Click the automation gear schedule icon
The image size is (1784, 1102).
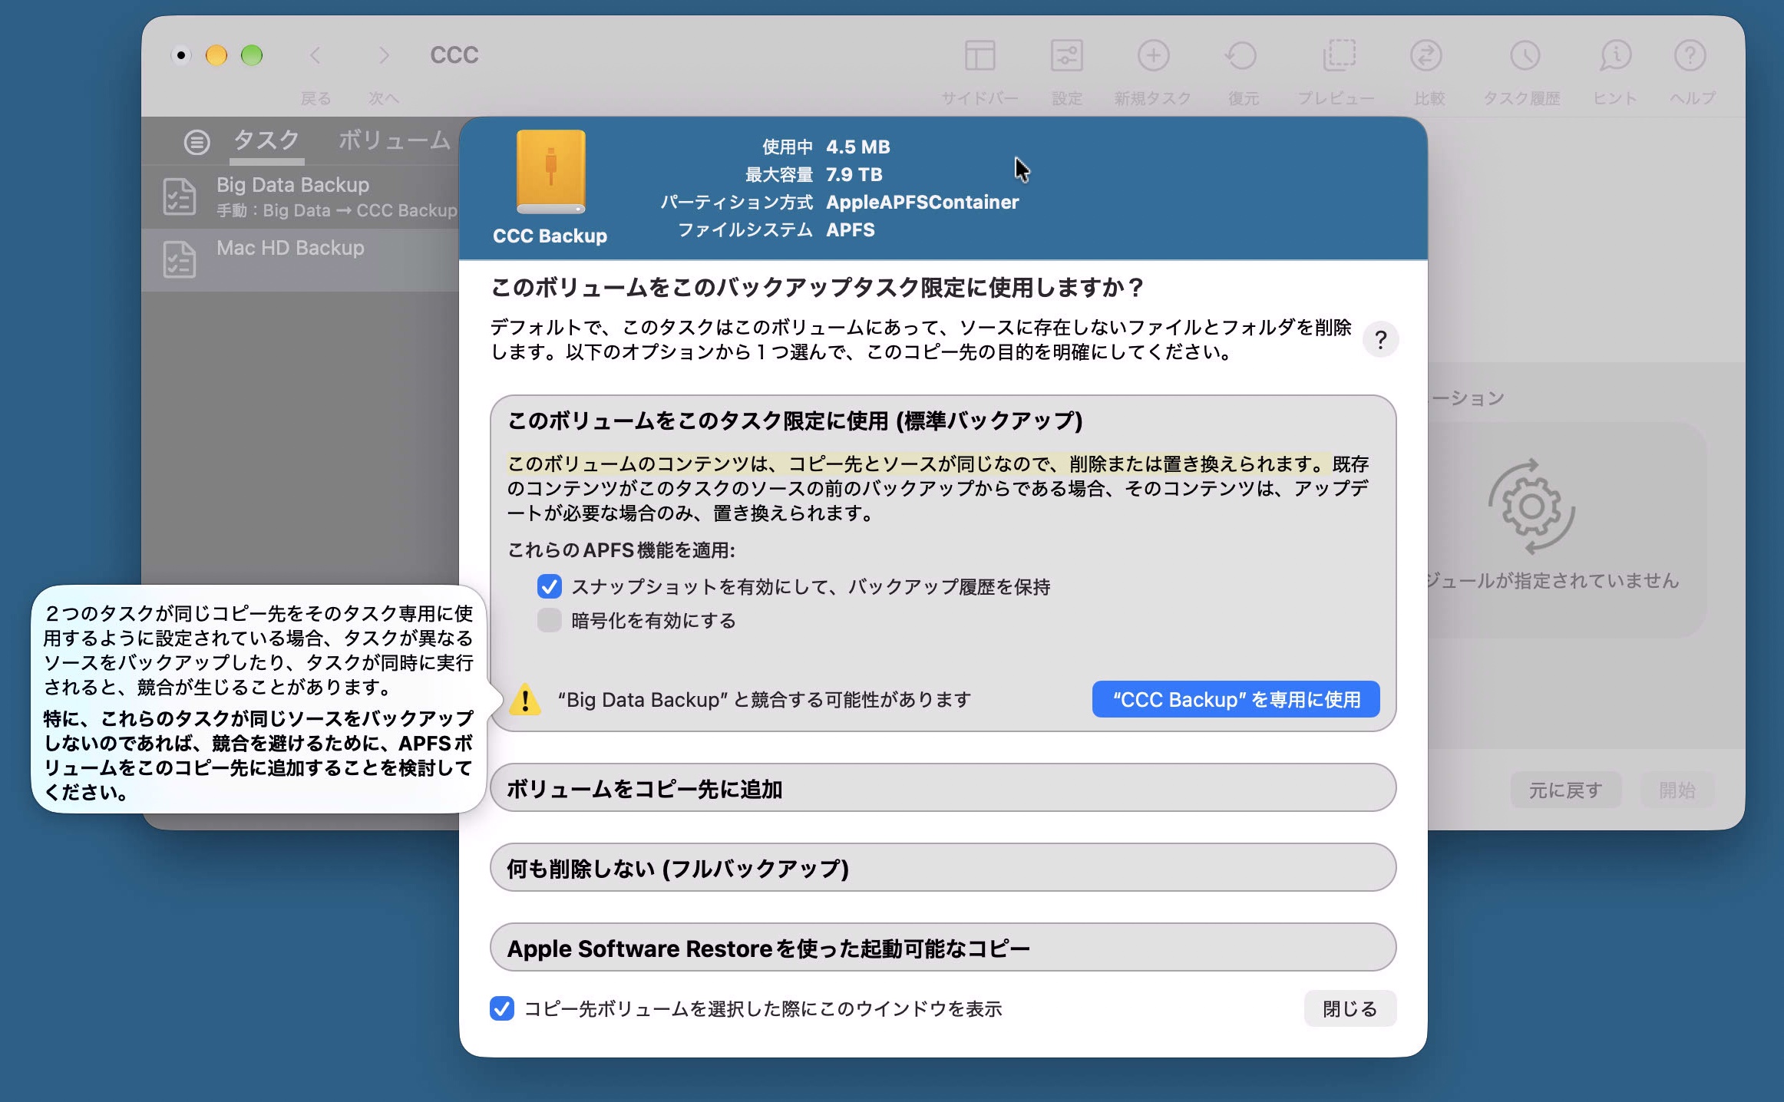[x=1531, y=506]
